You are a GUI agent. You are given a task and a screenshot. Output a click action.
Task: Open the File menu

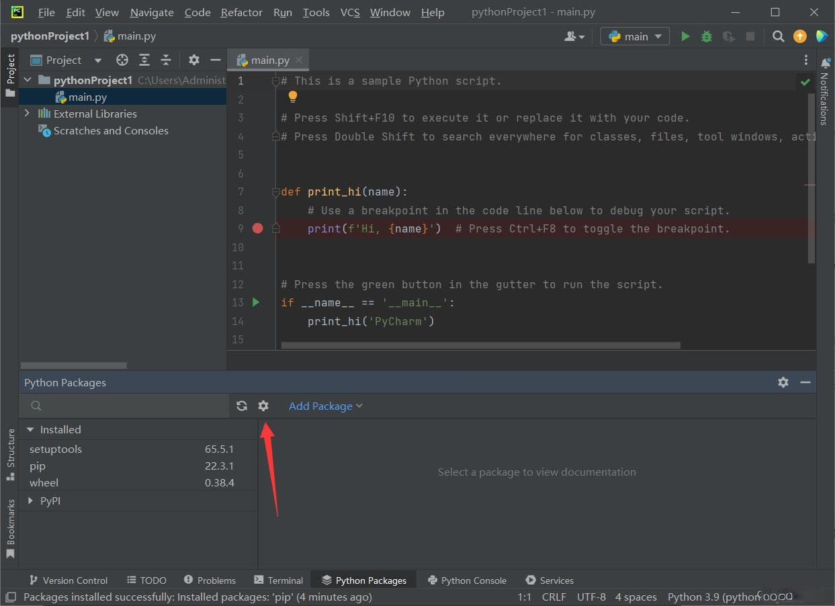(46, 12)
